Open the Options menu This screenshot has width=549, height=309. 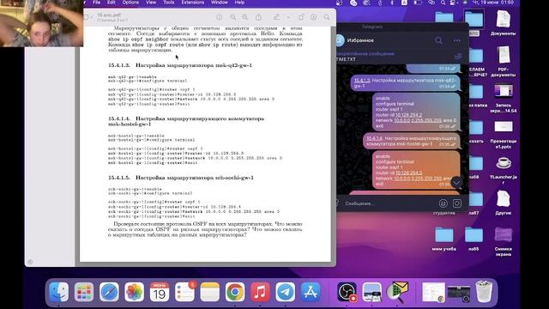(x=130, y=3)
